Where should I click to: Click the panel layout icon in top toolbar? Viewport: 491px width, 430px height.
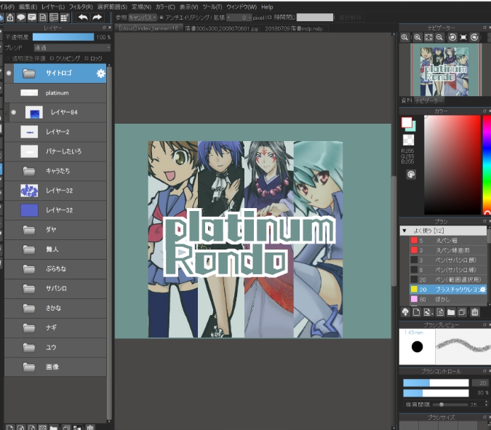[54, 18]
